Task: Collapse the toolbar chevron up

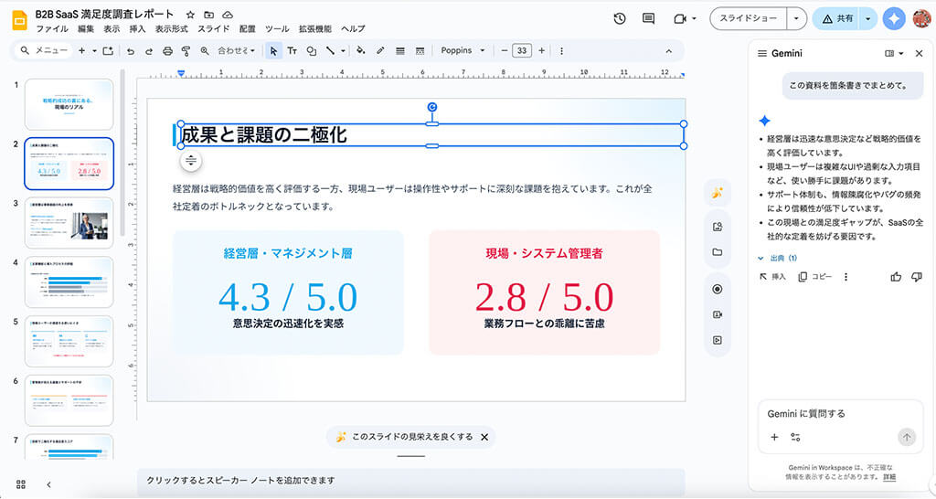Action: [668, 51]
